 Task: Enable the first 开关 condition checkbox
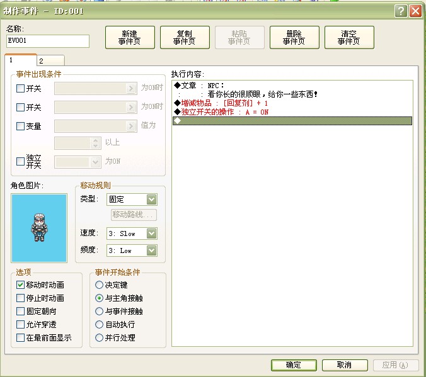pyautogui.click(x=20, y=89)
